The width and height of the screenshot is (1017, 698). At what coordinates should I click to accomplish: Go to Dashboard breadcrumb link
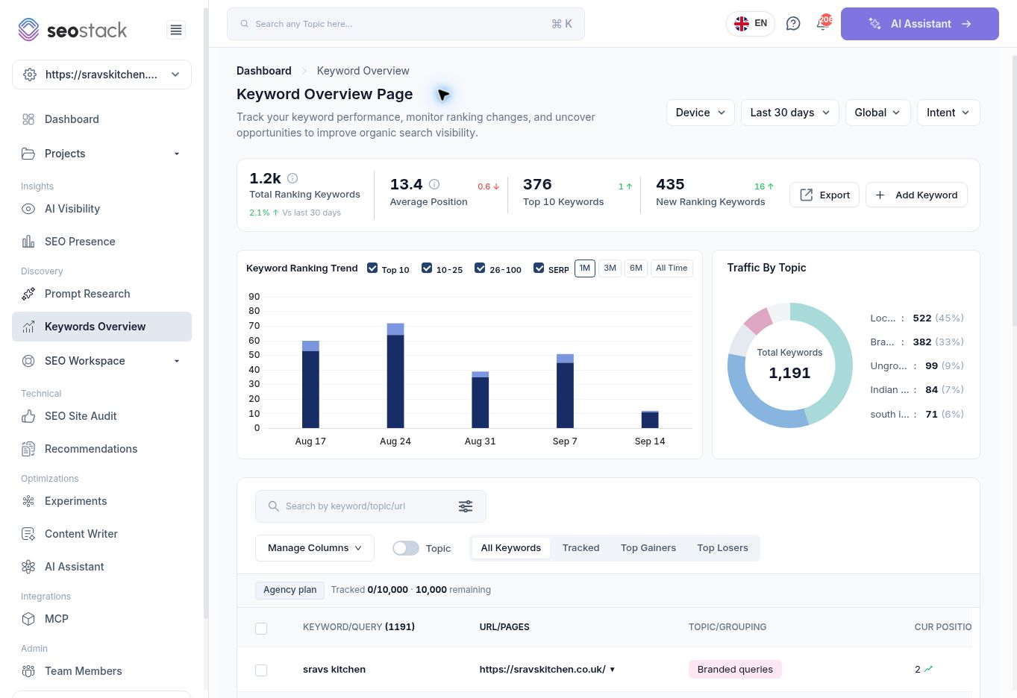click(264, 71)
